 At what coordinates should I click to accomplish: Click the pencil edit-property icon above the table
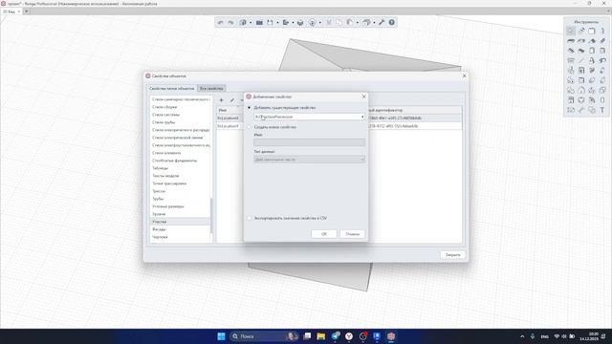(232, 100)
